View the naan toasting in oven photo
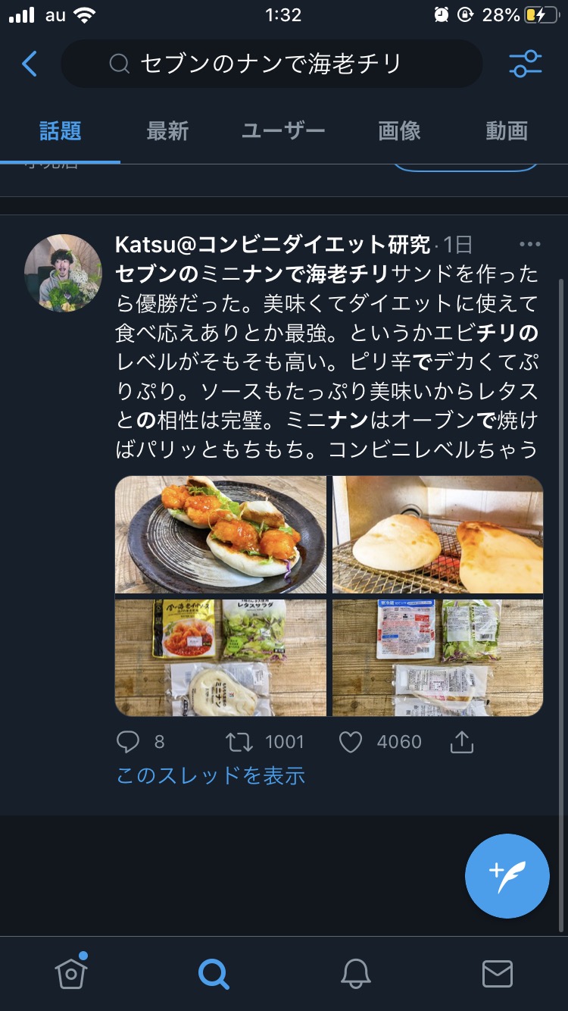Screen dimensions: 568x1011 point(438,534)
